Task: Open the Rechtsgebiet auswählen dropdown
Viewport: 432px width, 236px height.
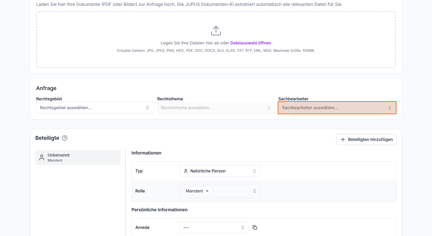Action: [95, 108]
